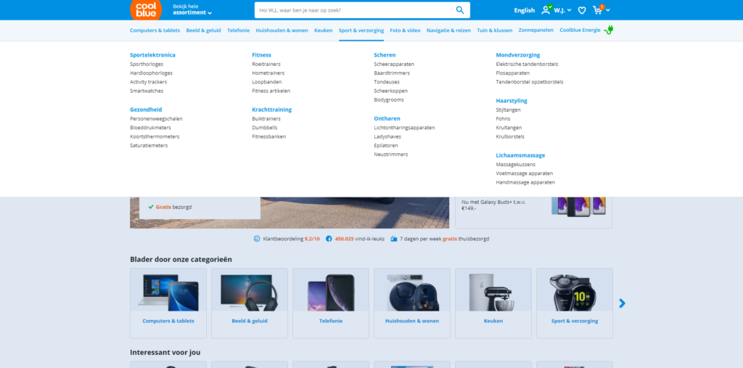743x368 pixels.
Task: Go to Voetmassage apparaten
Action: click(525, 173)
